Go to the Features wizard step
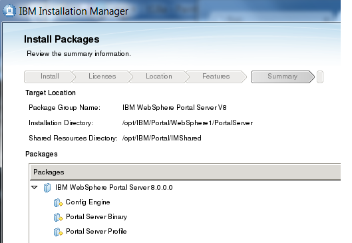The image size is (352, 243). pos(216,77)
